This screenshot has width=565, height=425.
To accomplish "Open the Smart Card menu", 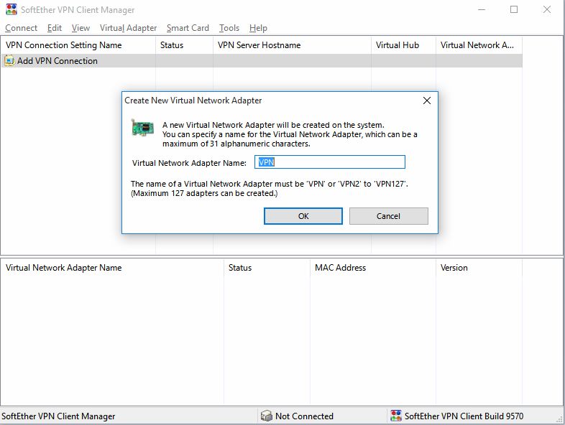I will point(188,28).
